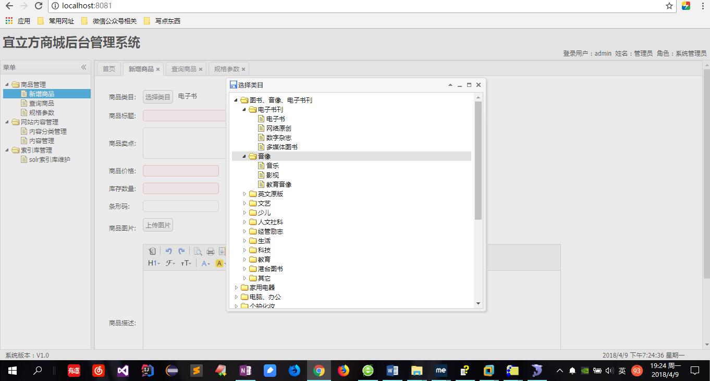Click the Undo icon in the rich text editor
This screenshot has height=381, width=710.
[169, 251]
